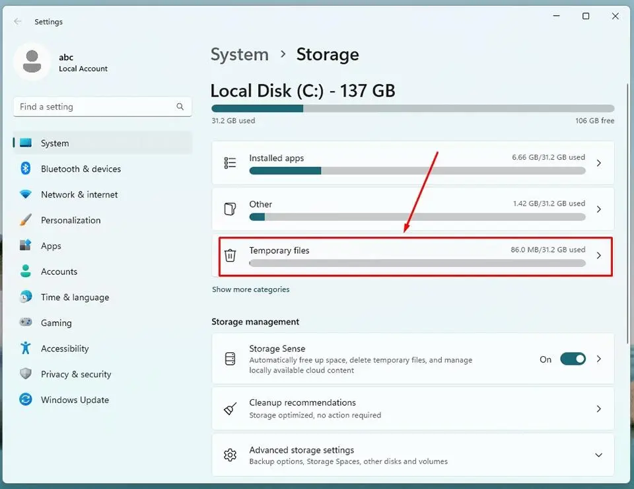Open Accessibility settings in sidebar

point(103,348)
